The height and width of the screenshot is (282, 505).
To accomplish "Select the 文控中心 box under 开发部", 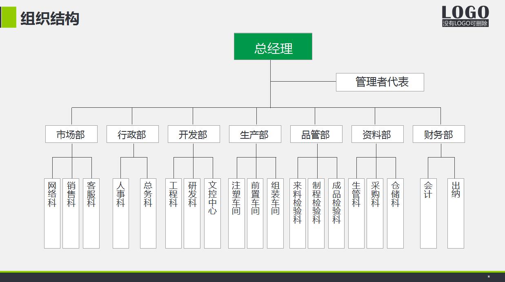I will [213, 213].
